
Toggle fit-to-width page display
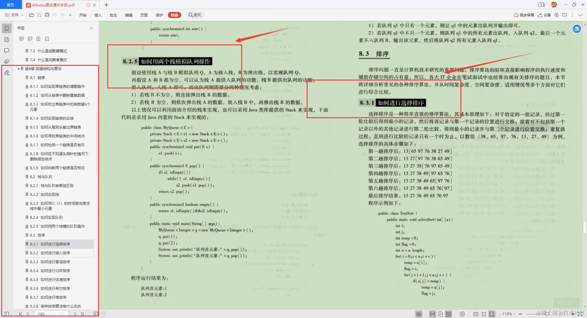[492, 314]
